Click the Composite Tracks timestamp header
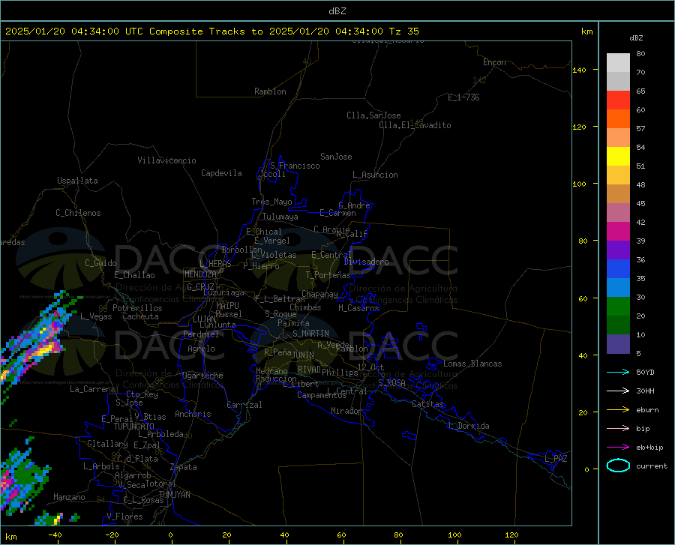The width and height of the screenshot is (675, 545). 211,31
